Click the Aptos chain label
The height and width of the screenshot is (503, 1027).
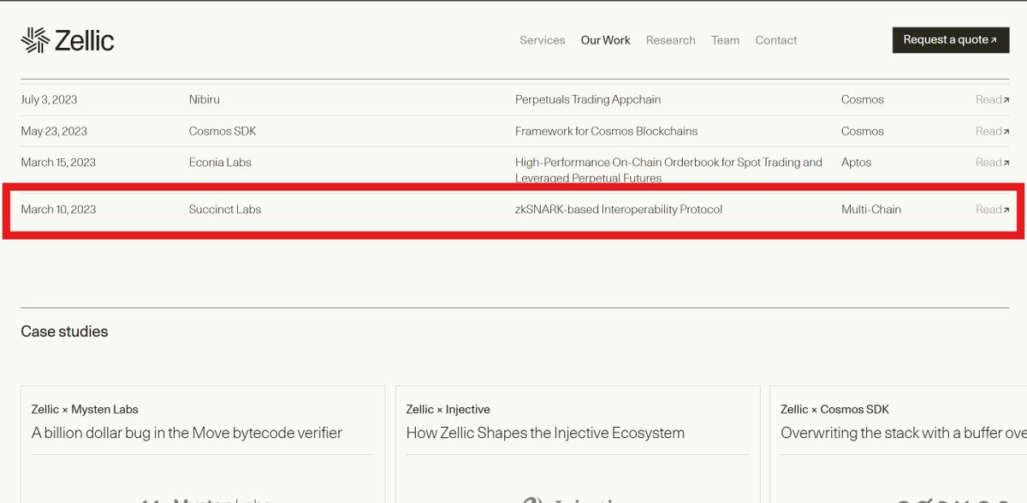(x=857, y=162)
